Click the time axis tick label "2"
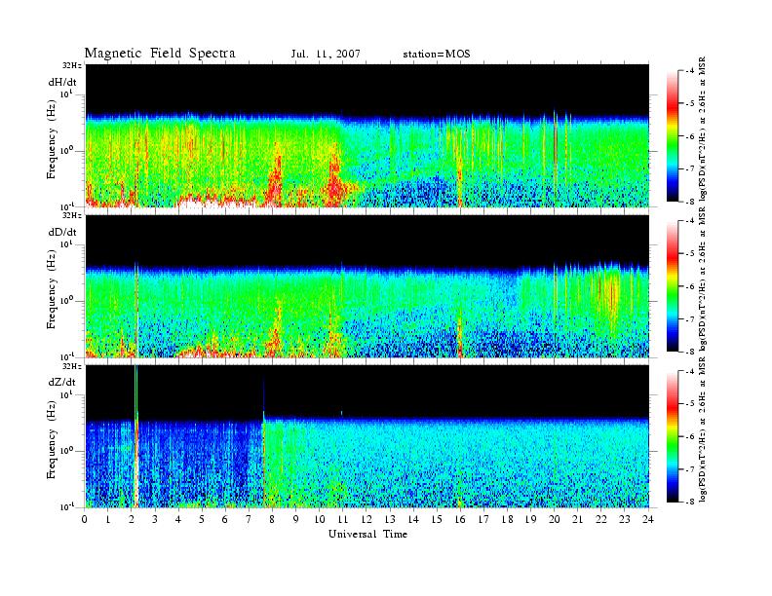772x596 pixels. point(132,519)
